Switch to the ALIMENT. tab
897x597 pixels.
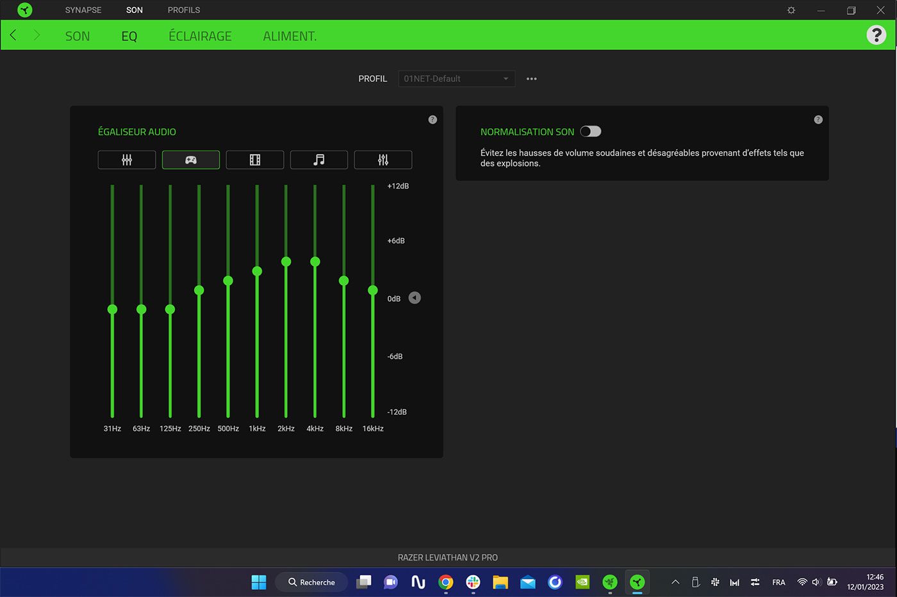pyautogui.click(x=290, y=36)
